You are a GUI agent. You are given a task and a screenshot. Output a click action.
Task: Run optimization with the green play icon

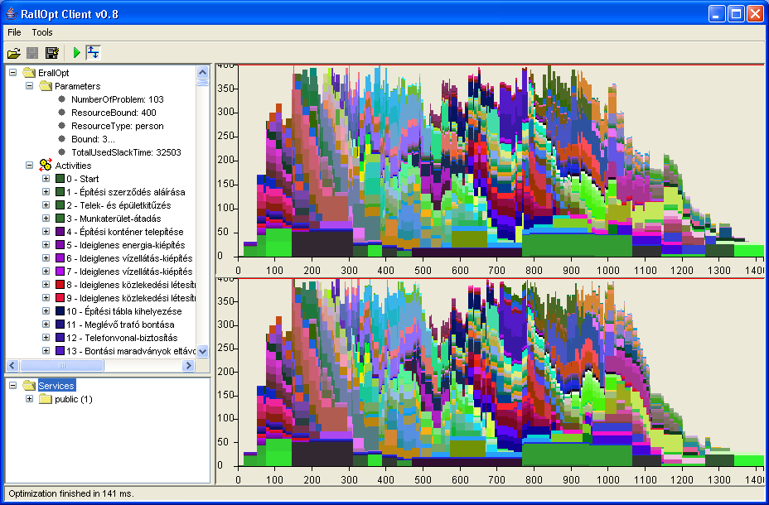tap(76, 52)
